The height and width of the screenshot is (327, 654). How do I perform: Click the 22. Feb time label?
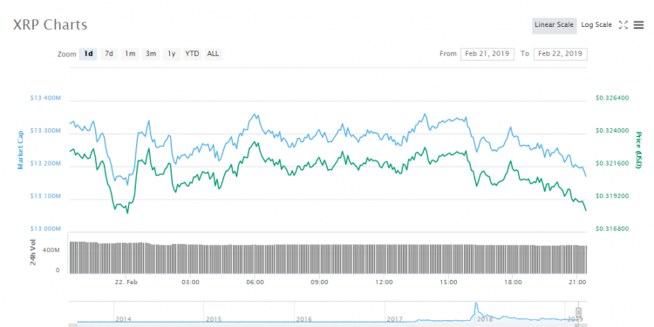click(126, 282)
